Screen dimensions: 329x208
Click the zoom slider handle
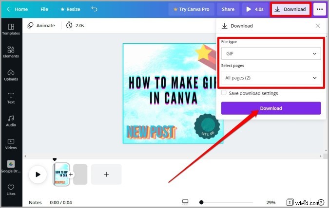click(x=201, y=202)
